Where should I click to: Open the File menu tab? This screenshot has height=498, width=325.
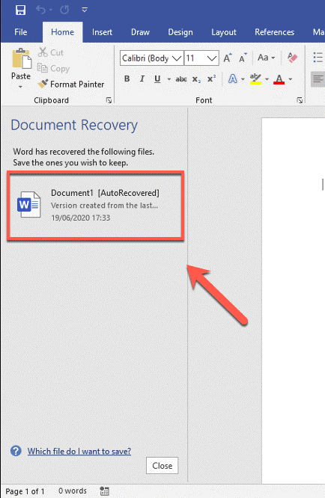coord(21,32)
